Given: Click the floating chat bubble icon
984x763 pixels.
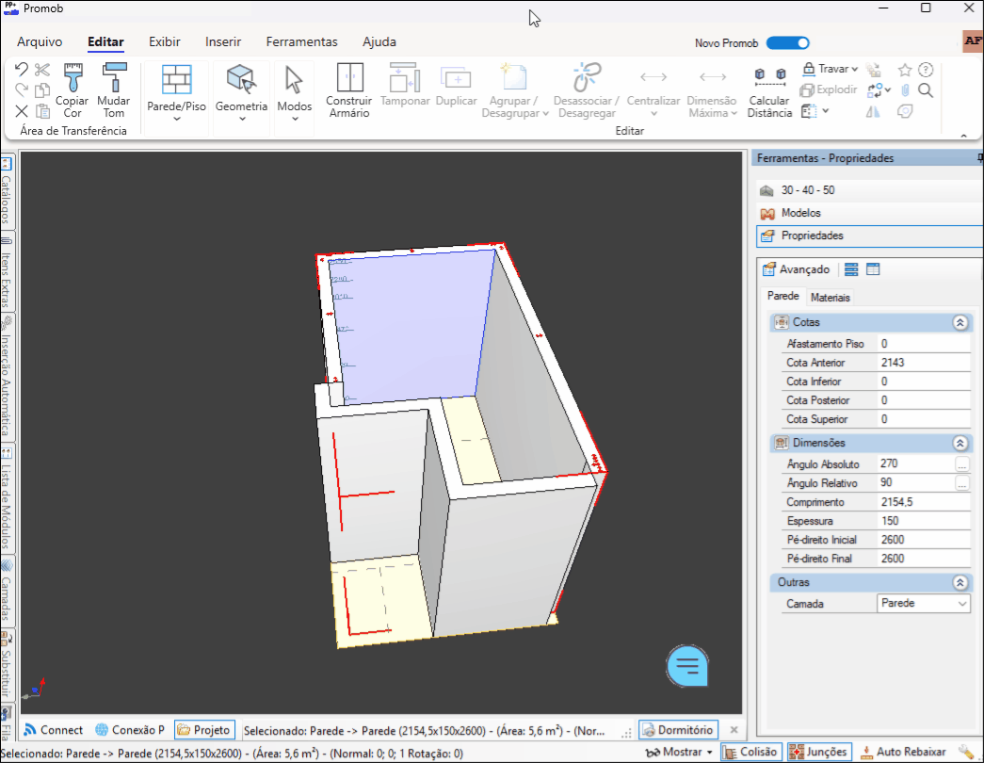Looking at the screenshot, I should point(688,666).
